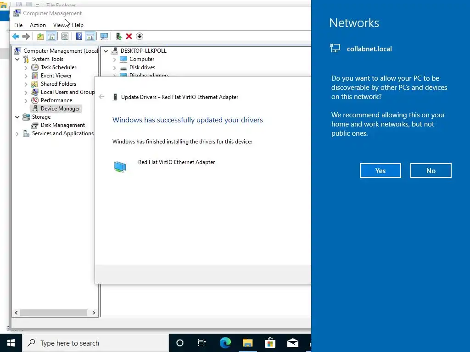Click Scan for hardware changes monitor icon

104,37
